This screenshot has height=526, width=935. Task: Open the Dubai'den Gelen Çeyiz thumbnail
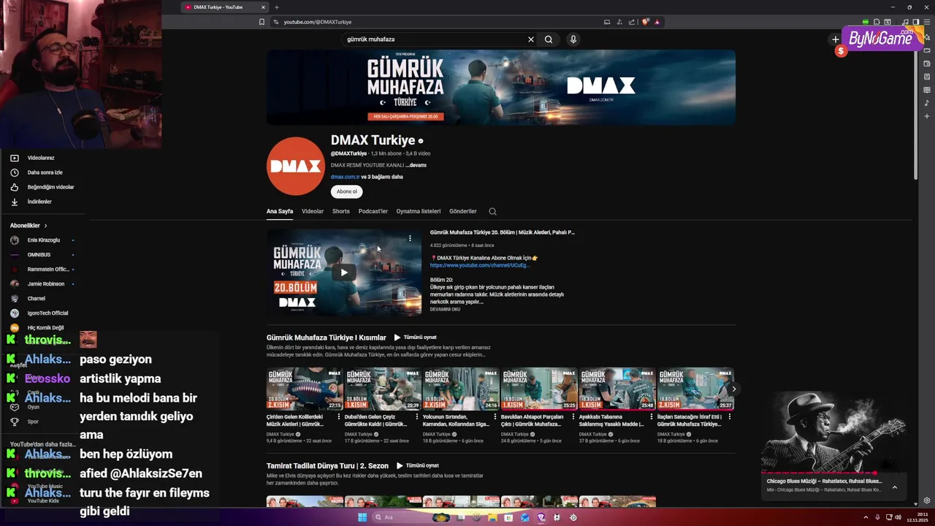(x=383, y=389)
